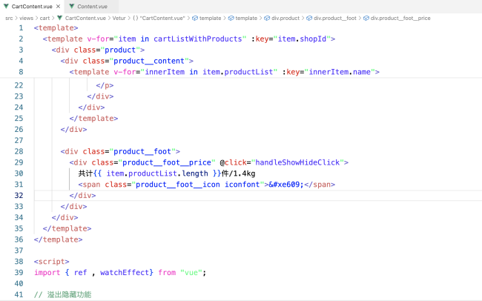Open the Vetur breadcrumb segment
The height and width of the screenshot is (301, 482).
[119, 18]
